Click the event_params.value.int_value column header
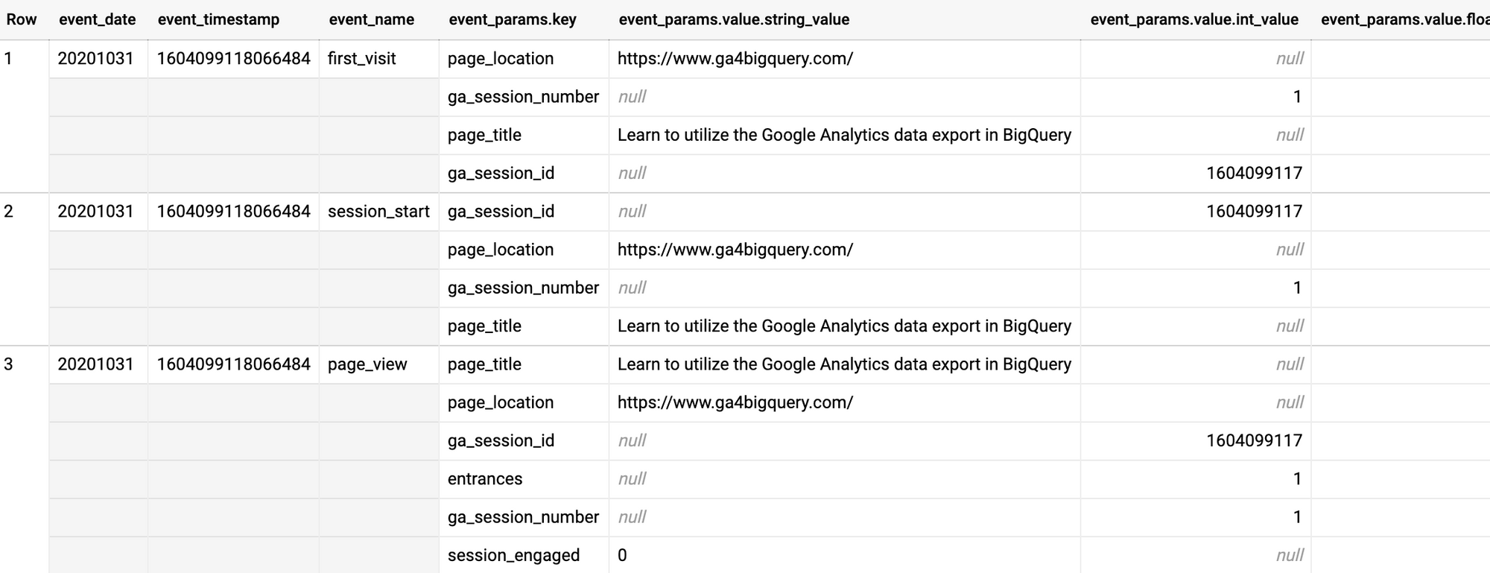The height and width of the screenshot is (573, 1490). point(1193,19)
